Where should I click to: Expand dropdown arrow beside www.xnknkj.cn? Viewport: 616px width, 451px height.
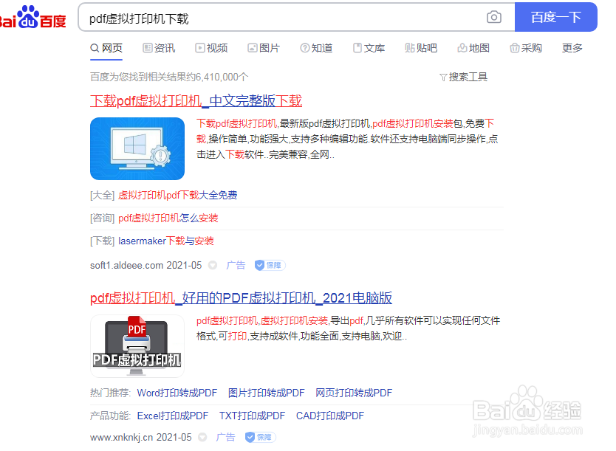(202, 437)
